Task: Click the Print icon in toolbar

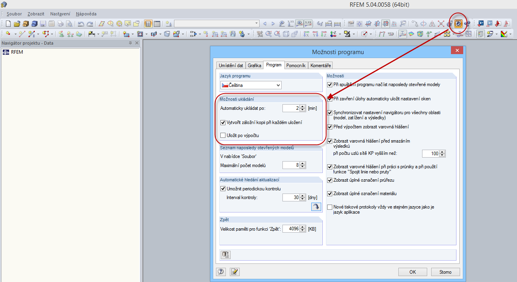Action: (60, 24)
